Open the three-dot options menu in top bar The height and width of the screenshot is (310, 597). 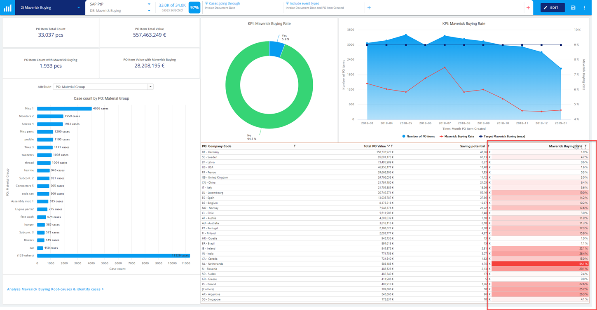585,7
